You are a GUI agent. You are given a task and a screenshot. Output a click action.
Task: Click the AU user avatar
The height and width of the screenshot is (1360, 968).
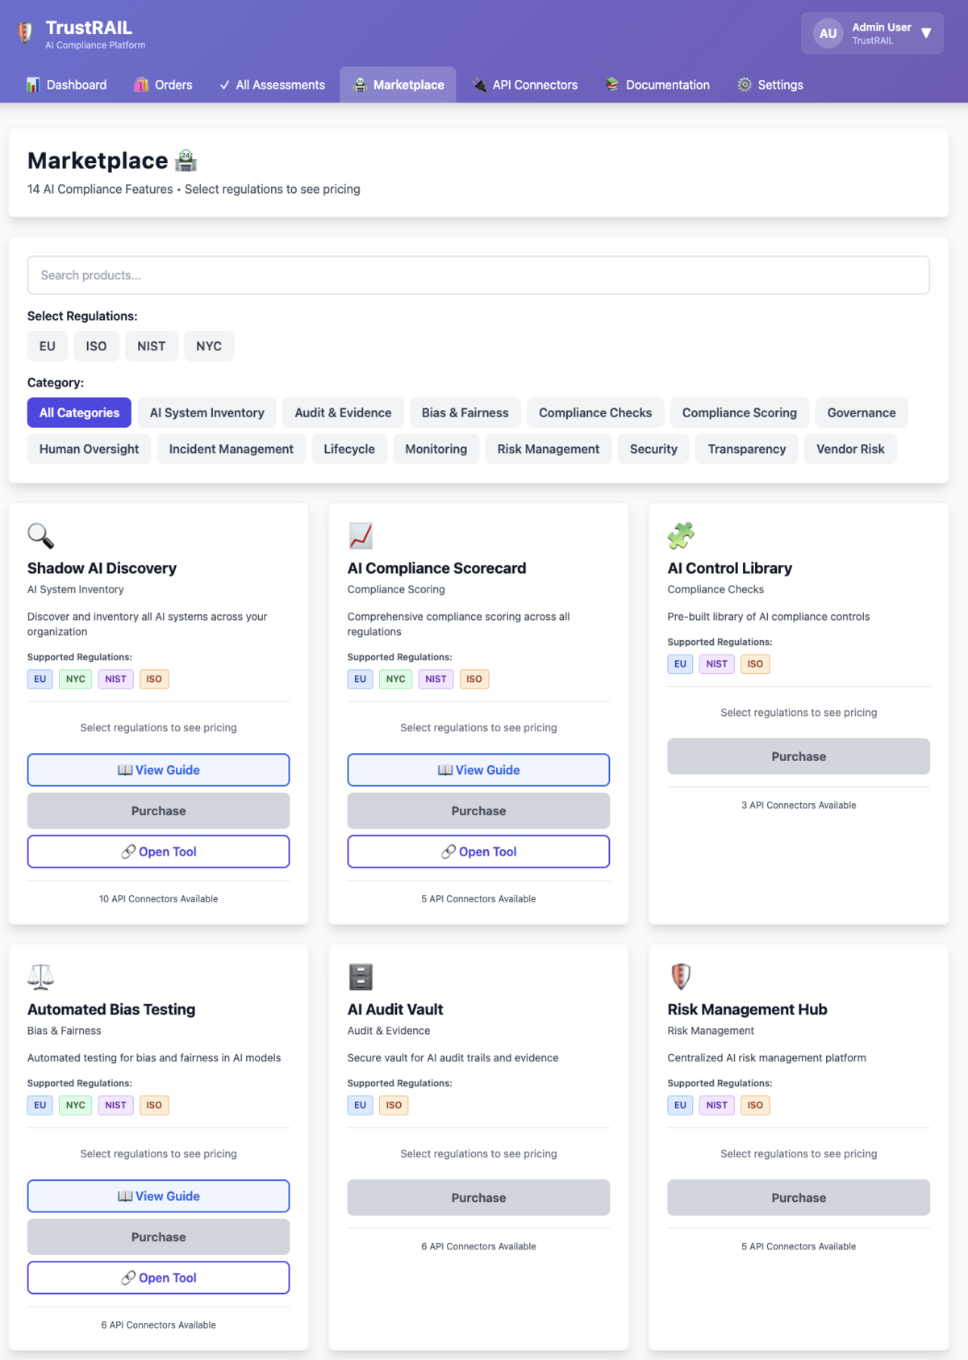click(828, 33)
